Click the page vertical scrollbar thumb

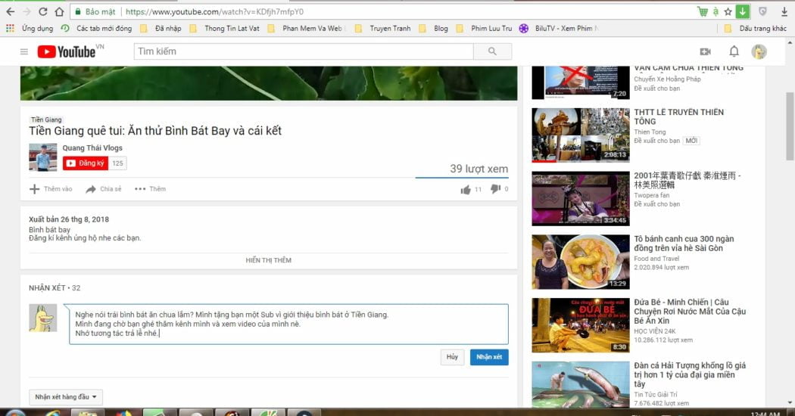pyautogui.click(x=790, y=126)
